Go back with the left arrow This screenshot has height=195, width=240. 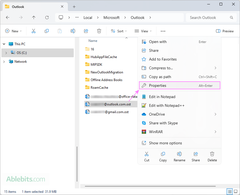tap(7, 18)
